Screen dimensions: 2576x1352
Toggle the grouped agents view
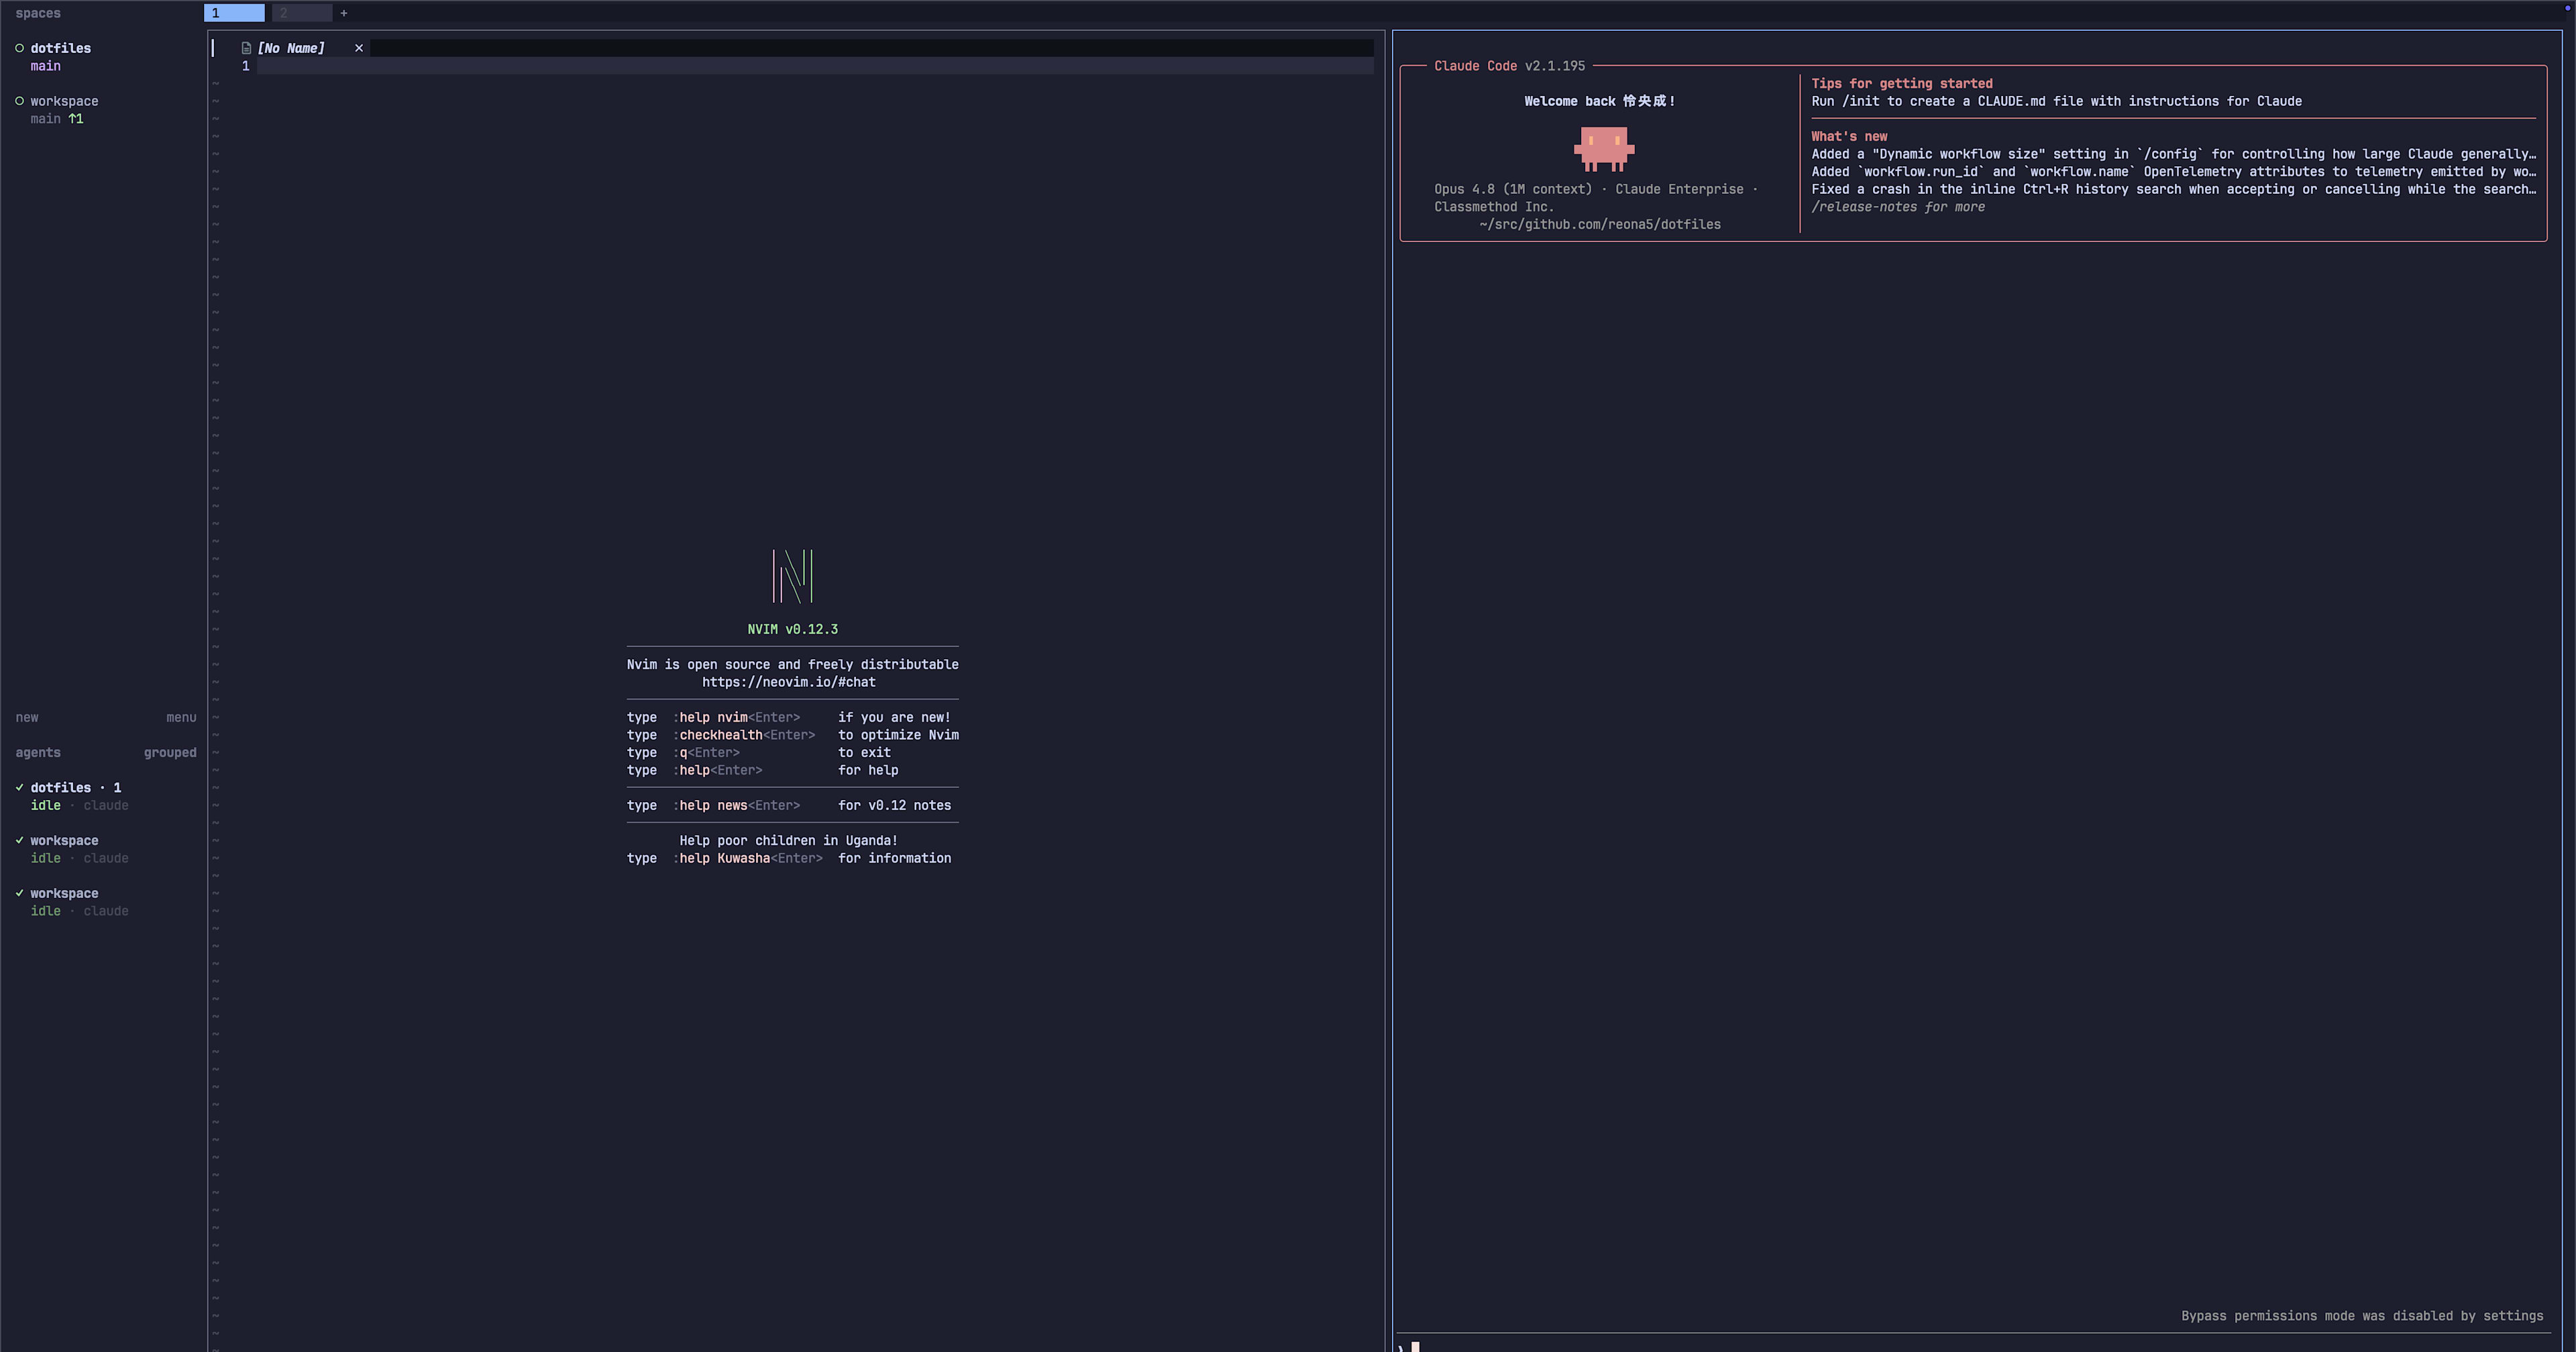tap(170, 752)
